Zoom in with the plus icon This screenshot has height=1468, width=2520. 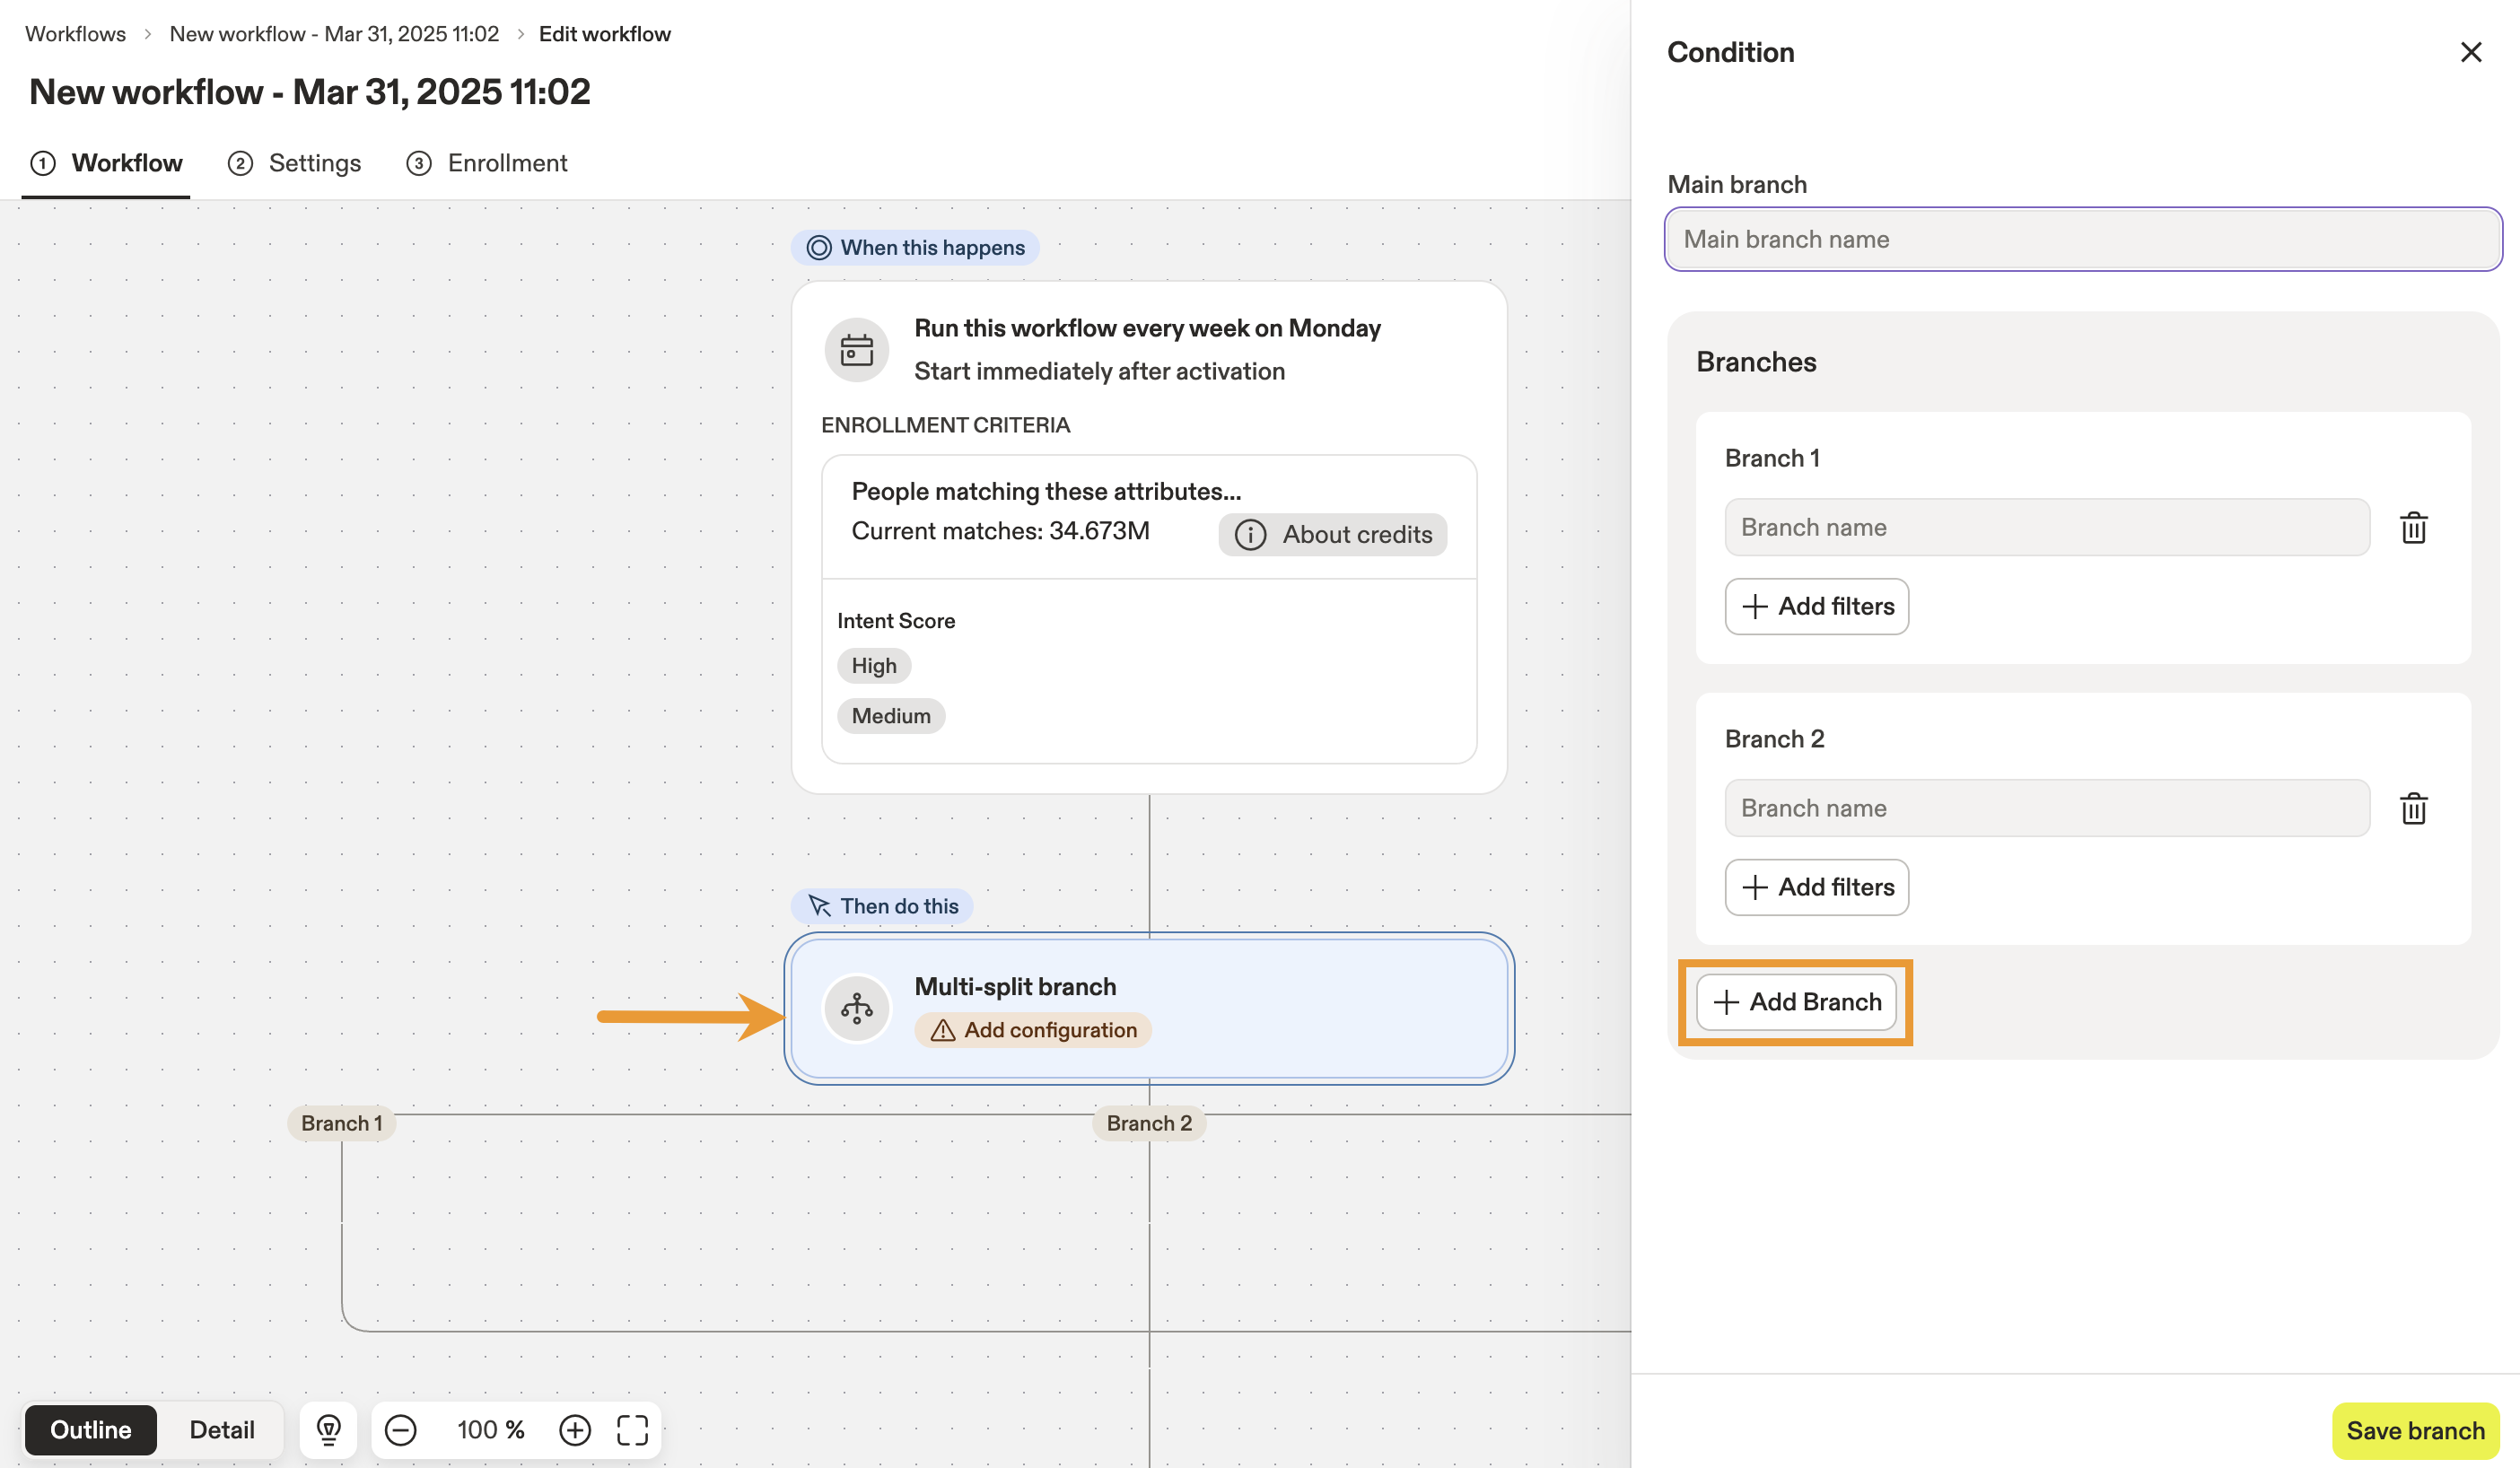[574, 1430]
